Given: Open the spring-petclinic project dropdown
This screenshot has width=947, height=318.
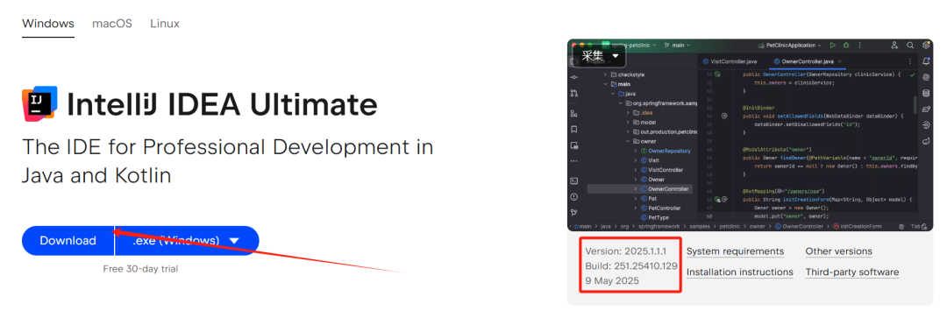Looking at the screenshot, I should click(x=629, y=46).
